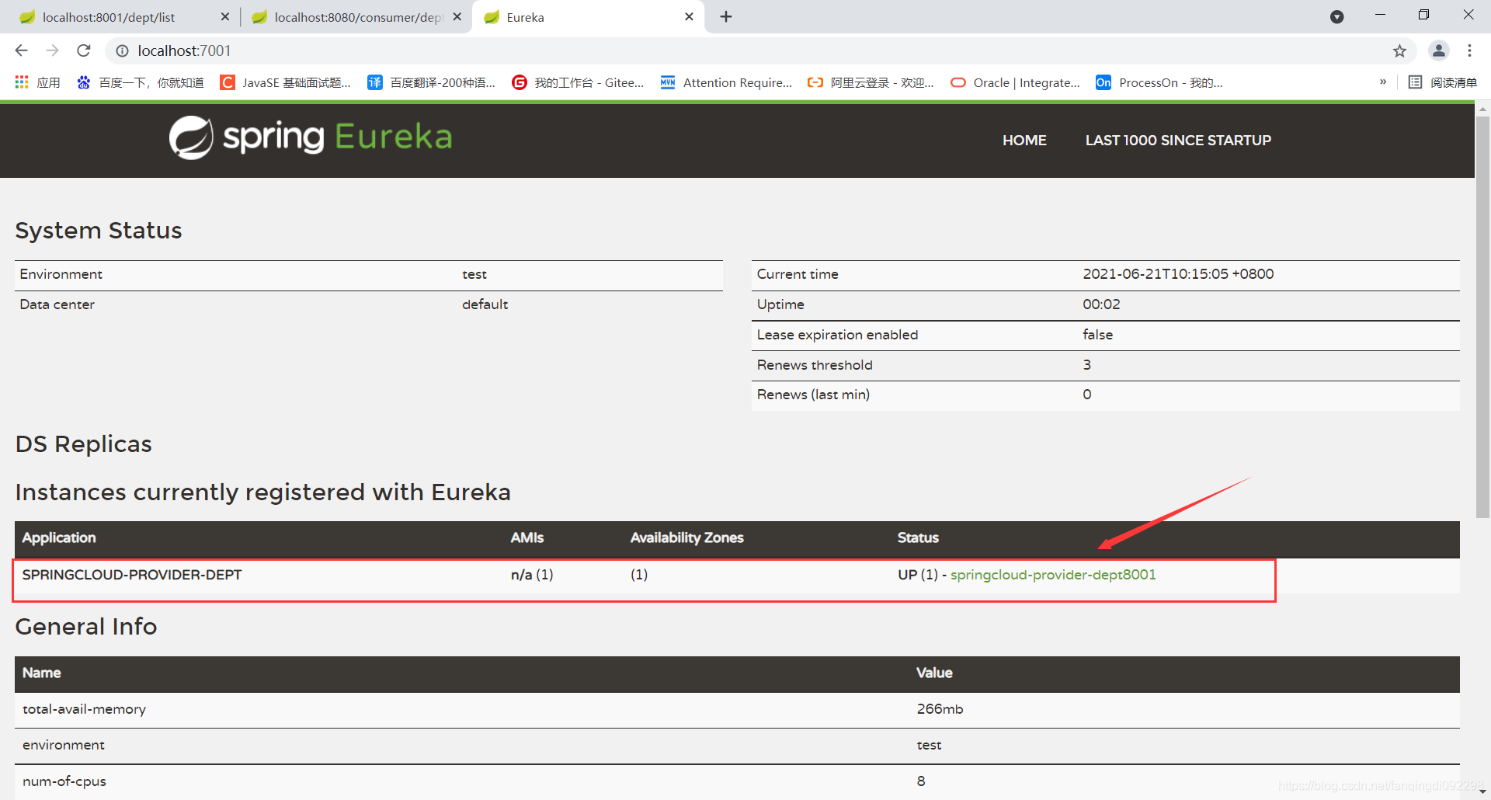Open 阿里云登录 bookmark

871,82
